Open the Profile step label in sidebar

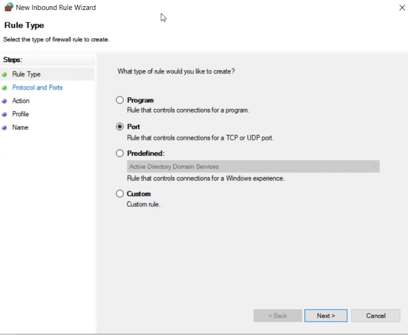21,114
